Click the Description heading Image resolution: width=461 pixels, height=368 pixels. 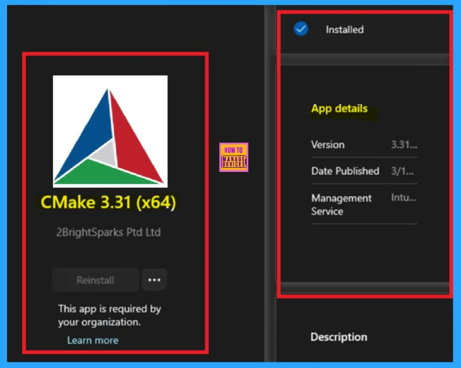point(339,337)
